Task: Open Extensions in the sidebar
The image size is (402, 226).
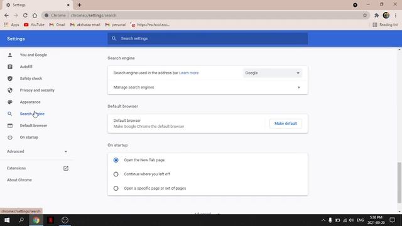Action: tap(16, 168)
